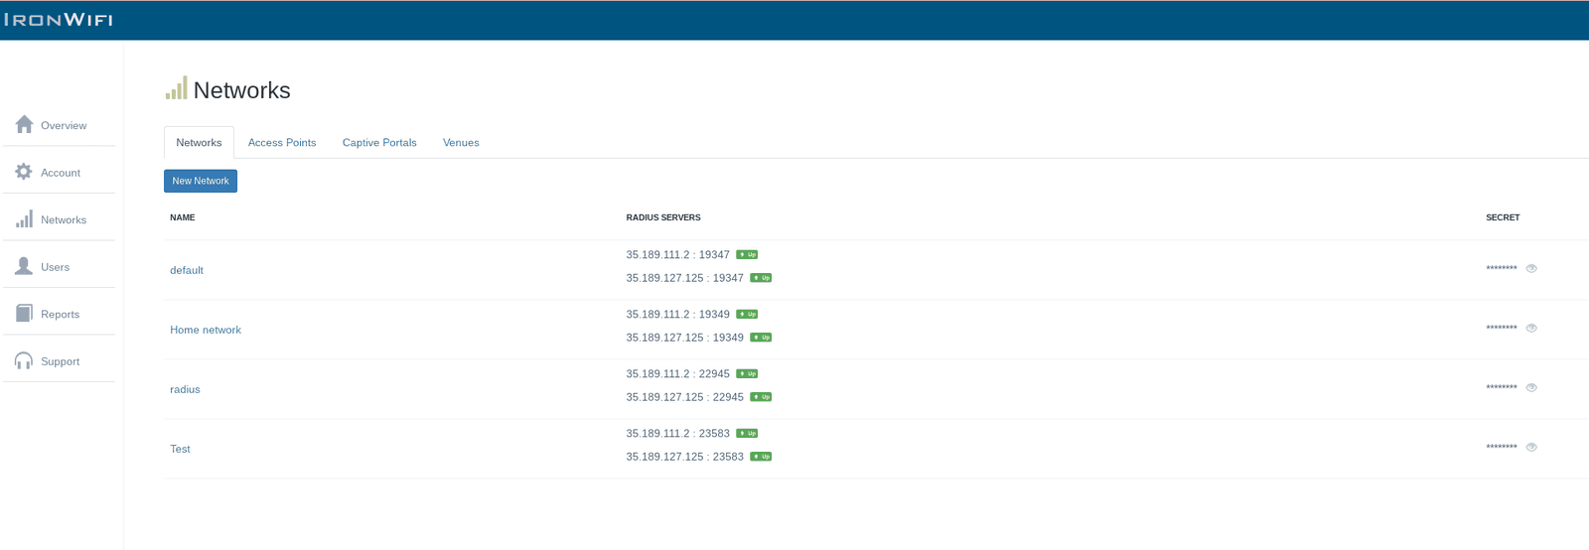Click the Reports book icon
Image resolution: width=1589 pixels, height=550 pixels.
tap(24, 314)
